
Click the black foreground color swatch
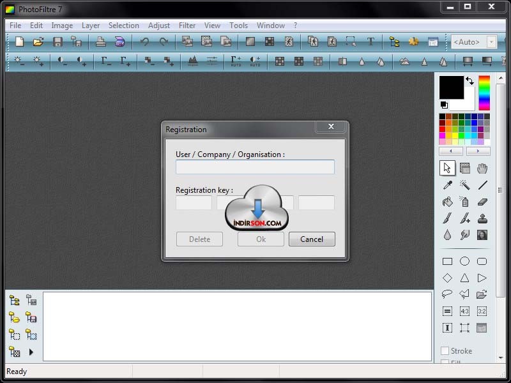[x=452, y=87]
